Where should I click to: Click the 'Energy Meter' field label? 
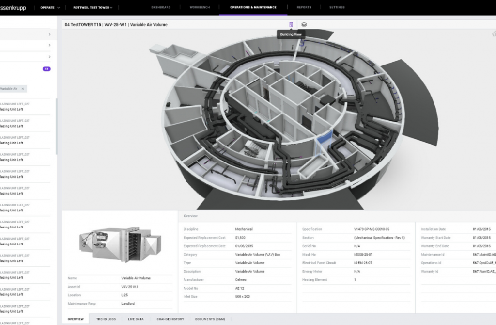coord(312,272)
